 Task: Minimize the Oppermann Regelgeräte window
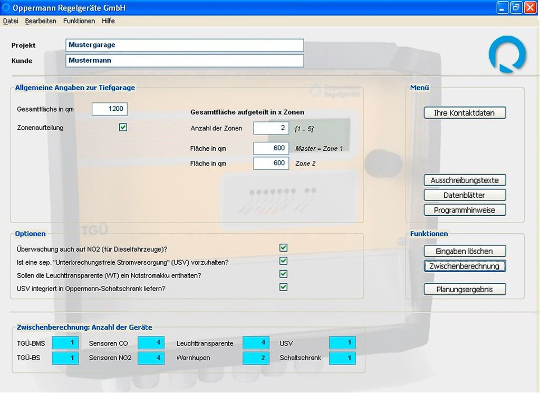pos(502,7)
